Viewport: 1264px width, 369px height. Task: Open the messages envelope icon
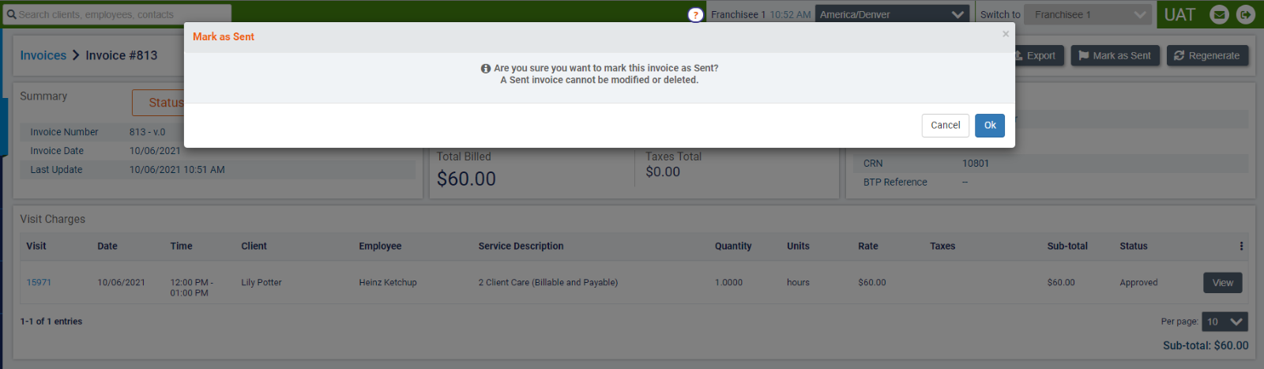click(x=1220, y=15)
